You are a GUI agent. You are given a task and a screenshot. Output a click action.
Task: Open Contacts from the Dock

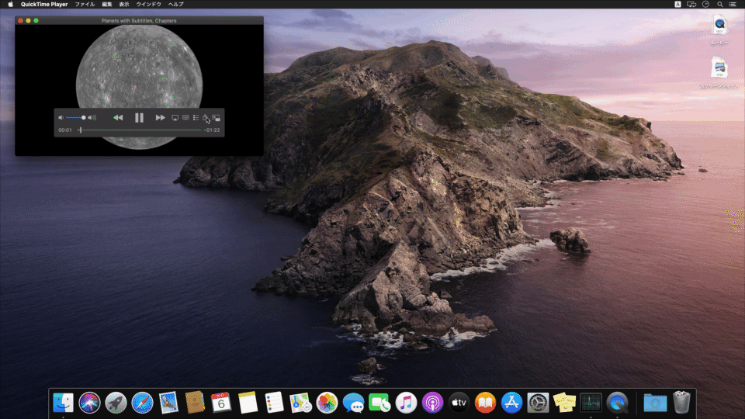pyautogui.click(x=195, y=403)
